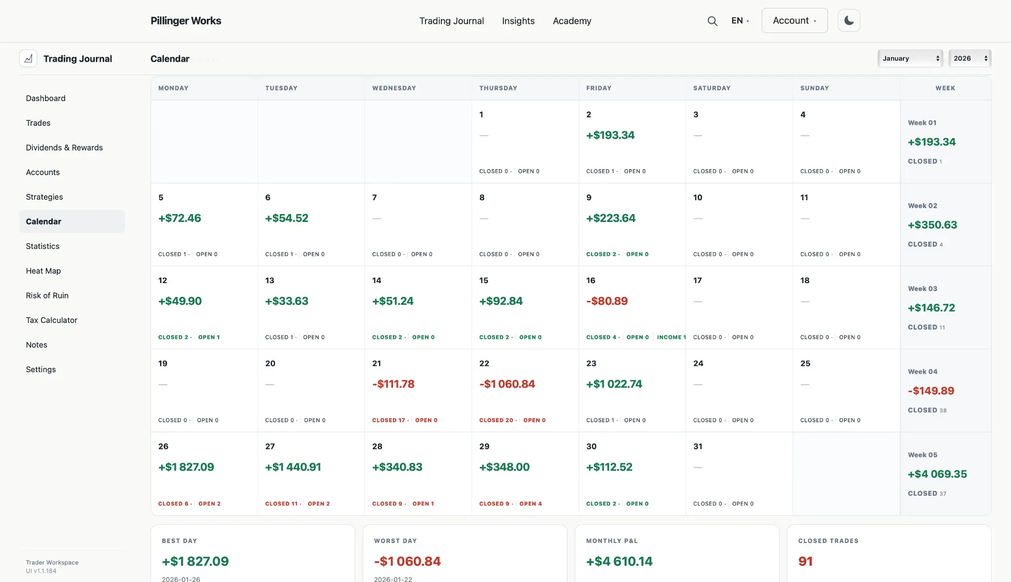Open the January month dropdown
This screenshot has width=1011, height=582.
[x=910, y=58]
